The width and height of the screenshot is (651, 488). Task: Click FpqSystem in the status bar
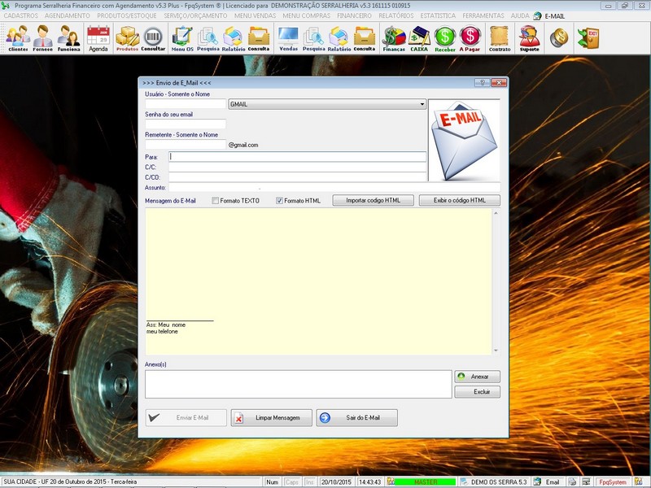point(613,482)
